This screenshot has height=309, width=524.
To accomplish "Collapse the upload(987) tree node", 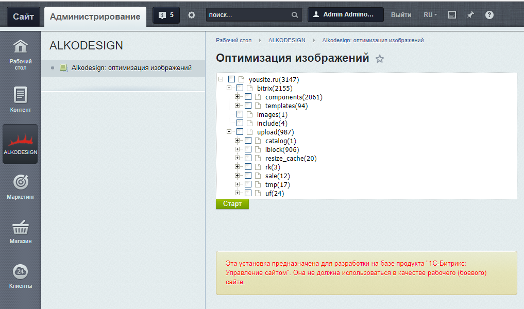I will click(229, 132).
